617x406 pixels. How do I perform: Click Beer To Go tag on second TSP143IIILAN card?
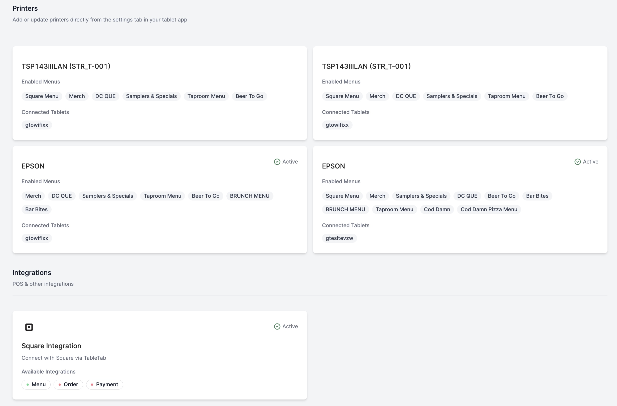[x=550, y=96]
